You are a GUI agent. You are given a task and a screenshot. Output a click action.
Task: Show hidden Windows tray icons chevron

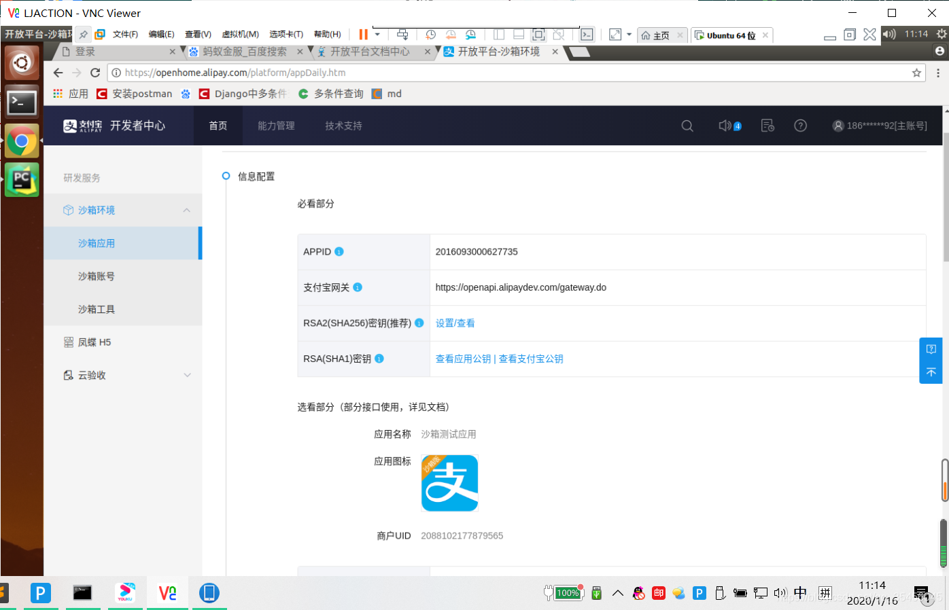[617, 593]
